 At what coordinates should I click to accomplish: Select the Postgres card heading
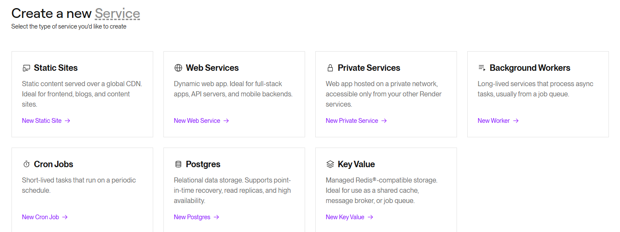coord(203,164)
